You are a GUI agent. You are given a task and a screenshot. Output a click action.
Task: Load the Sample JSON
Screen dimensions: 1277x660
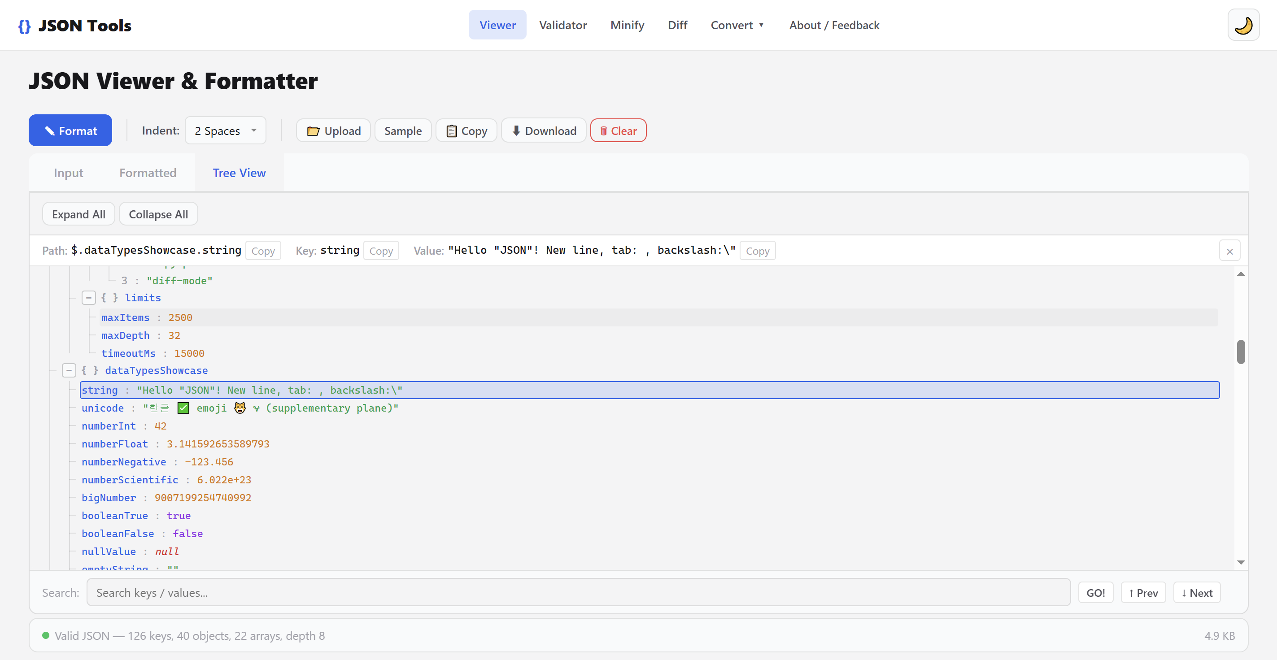click(402, 130)
